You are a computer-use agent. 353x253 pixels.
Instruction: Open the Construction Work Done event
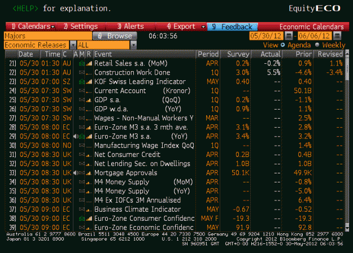pyautogui.click(x=132, y=72)
